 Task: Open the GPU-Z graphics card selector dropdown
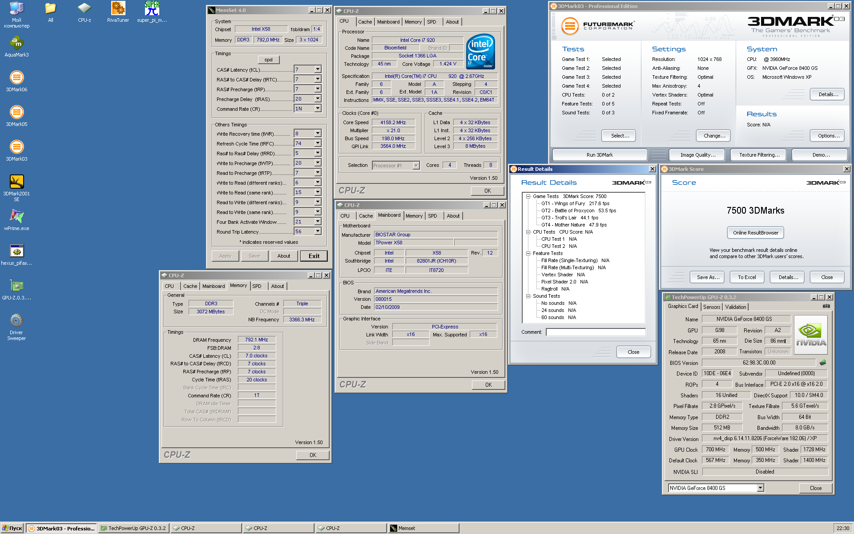tap(760, 488)
